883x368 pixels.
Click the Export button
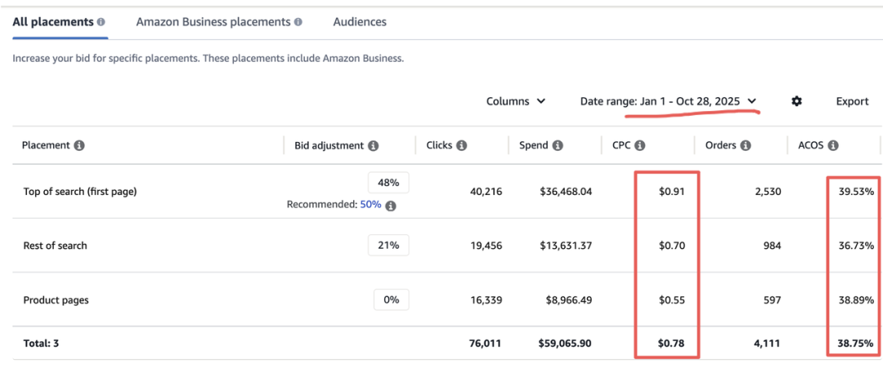[852, 101]
